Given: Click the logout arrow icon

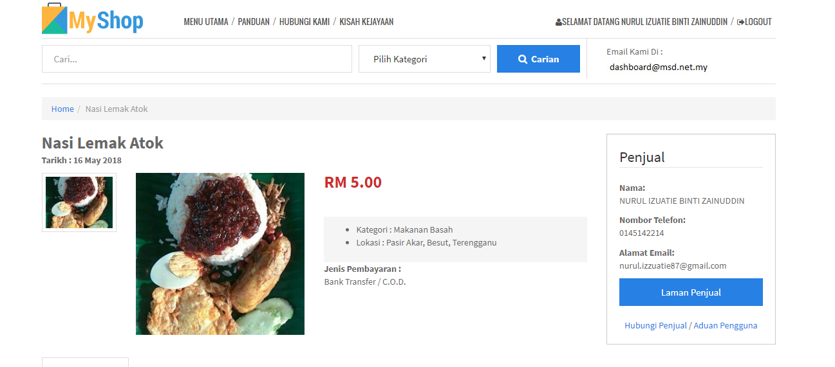Looking at the screenshot, I should pyautogui.click(x=741, y=22).
